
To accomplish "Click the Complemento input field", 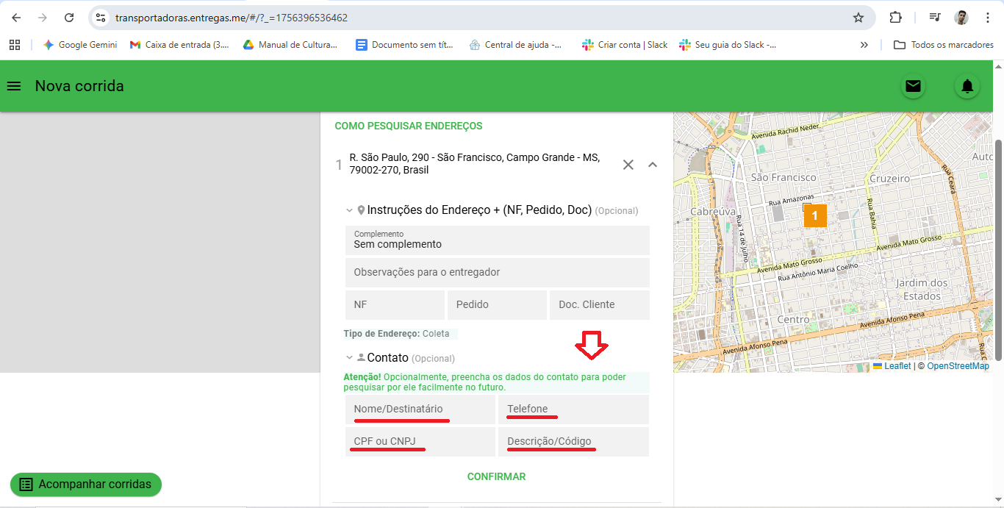I will (x=498, y=240).
